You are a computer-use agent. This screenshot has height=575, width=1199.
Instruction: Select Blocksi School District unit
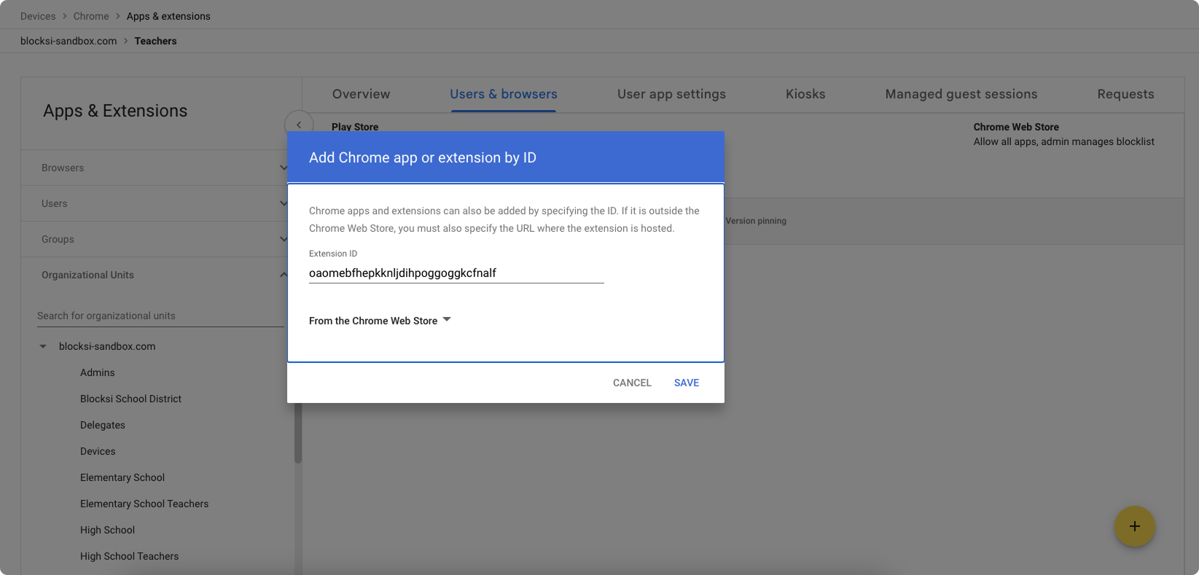(130, 399)
